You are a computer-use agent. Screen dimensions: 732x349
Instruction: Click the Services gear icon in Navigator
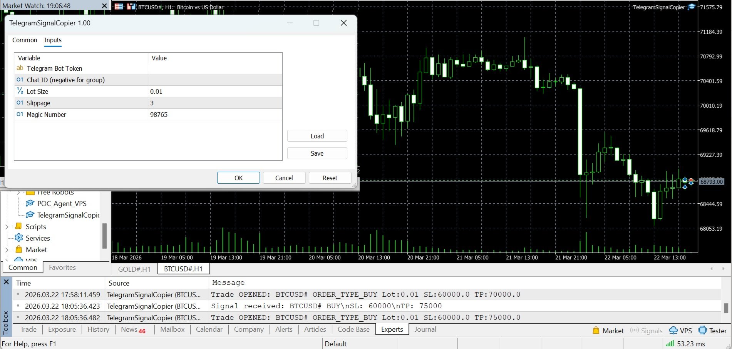[18, 238]
